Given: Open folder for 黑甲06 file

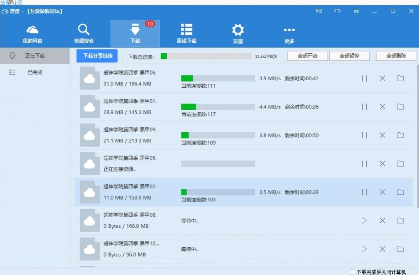Looking at the screenshot, I should coord(401,78).
